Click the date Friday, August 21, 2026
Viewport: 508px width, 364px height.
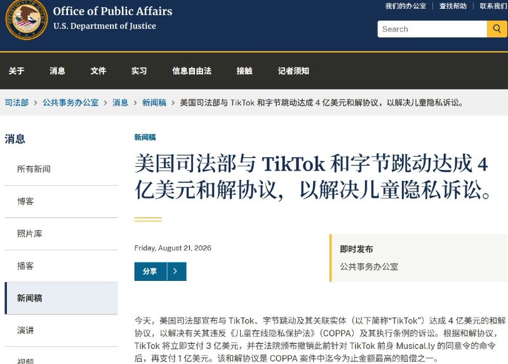(x=173, y=248)
